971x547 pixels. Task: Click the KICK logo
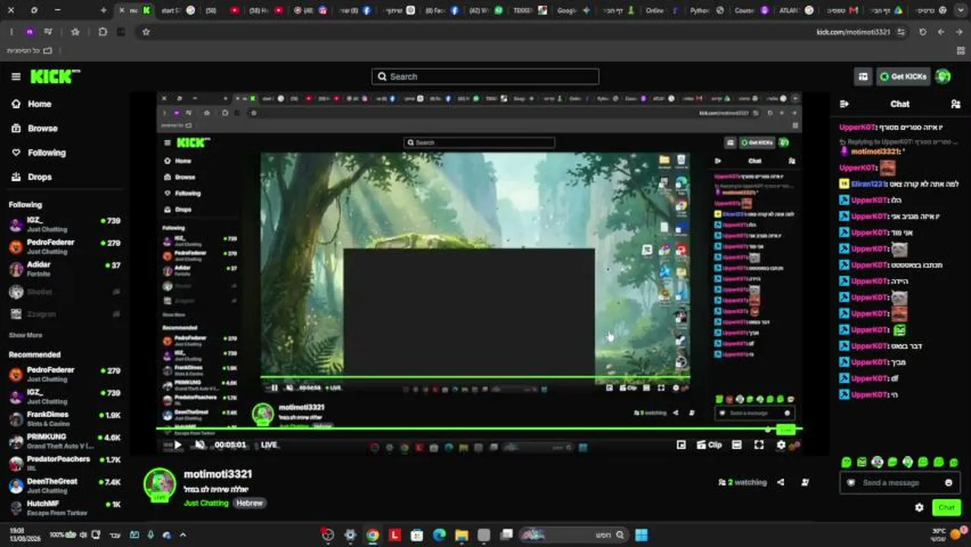(x=55, y=76)
